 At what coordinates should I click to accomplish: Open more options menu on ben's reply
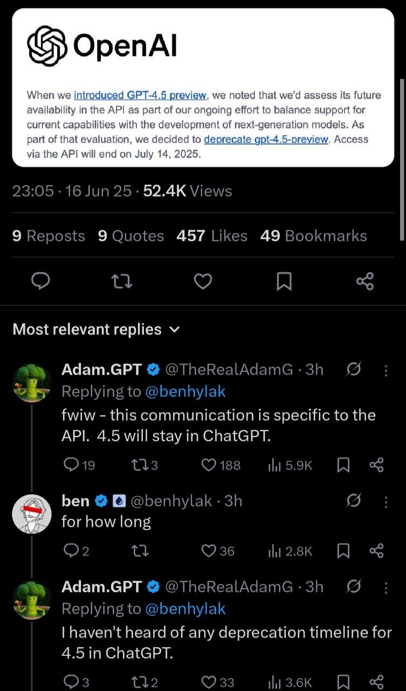click(386, 502)
